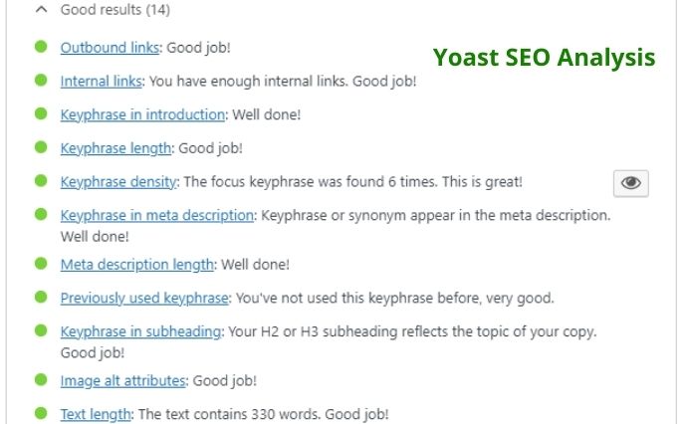Open the Internal links link
Image resolution: width=687 pixels, height=424 pixels.
[102, 82]
